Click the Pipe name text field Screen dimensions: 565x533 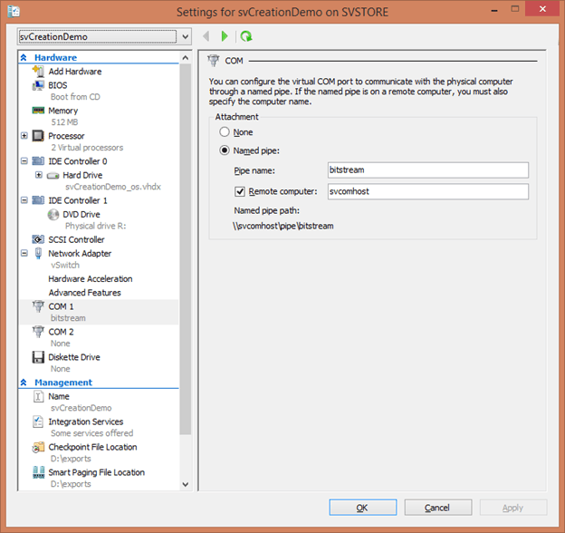point(427,170)
